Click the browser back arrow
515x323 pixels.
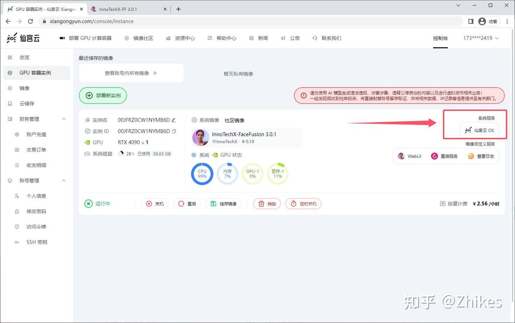[8, 21]
